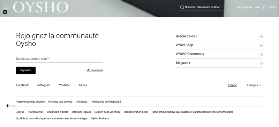Open Qualités et caractéristiques environnementales des emballages

click(x=52, y=118)
